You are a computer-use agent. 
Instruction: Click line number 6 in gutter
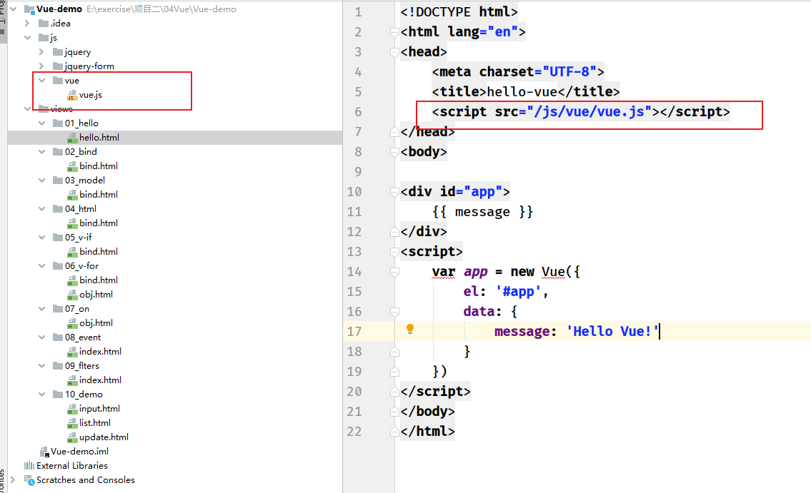[358, 112]
